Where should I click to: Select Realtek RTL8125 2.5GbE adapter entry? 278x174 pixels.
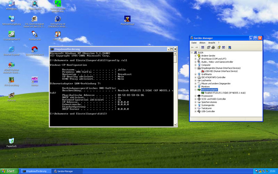pyautogui.click(x=225, y=93)
